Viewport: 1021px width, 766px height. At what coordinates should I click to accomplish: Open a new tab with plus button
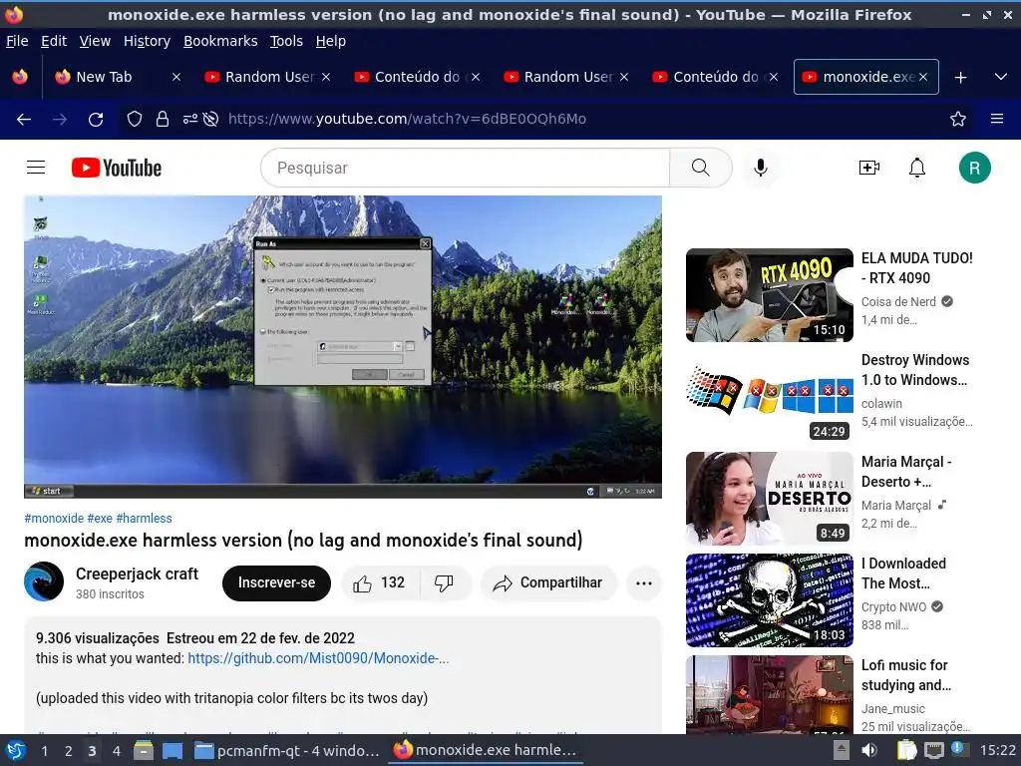pos(960,78)
